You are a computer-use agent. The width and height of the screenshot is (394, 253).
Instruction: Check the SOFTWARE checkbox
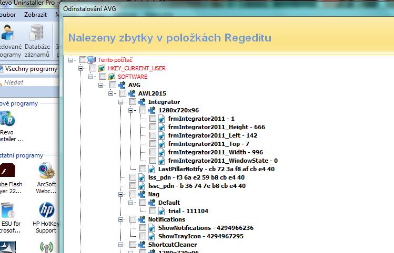103,77
